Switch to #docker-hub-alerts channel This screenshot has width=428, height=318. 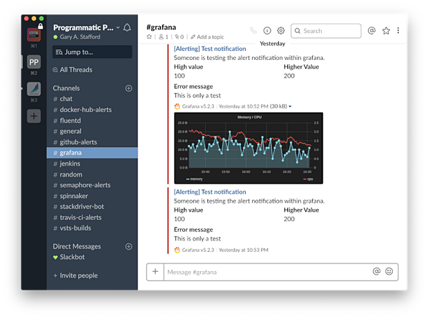pyautogui.click(x=93, y=110)
